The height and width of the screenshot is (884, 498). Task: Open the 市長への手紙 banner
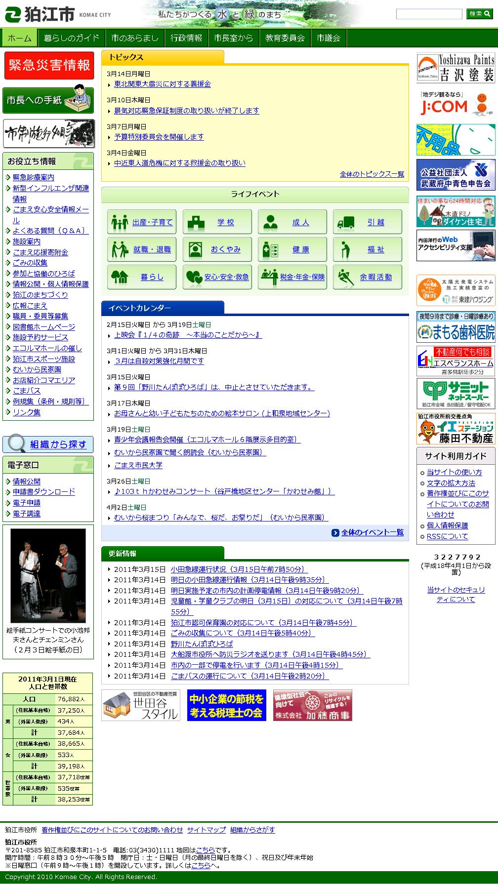coord(48,100)
